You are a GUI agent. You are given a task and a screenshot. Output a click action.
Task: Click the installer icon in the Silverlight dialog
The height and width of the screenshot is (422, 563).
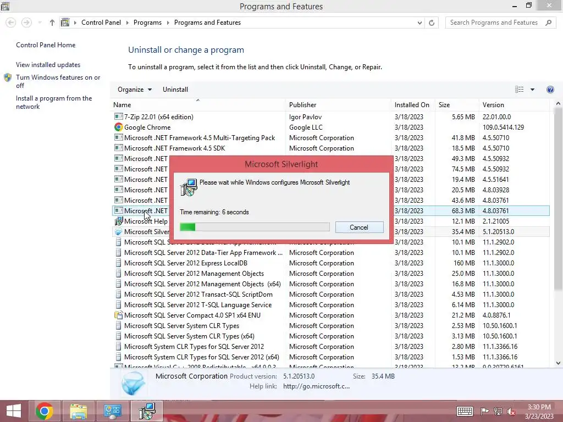pos(189,187)
